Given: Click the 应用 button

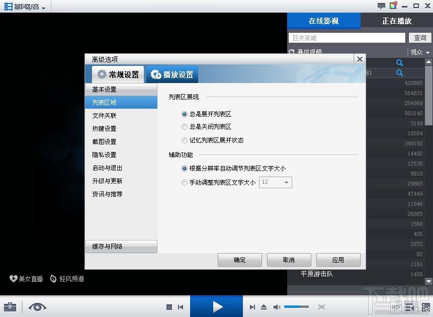Looking at the screenshot, I should tap(338, 260).
